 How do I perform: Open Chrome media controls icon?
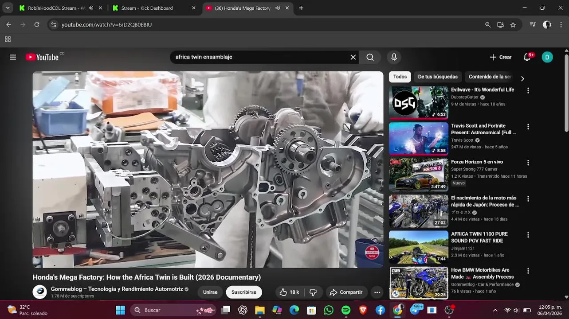pyautogui.click(x=533, y=25)
